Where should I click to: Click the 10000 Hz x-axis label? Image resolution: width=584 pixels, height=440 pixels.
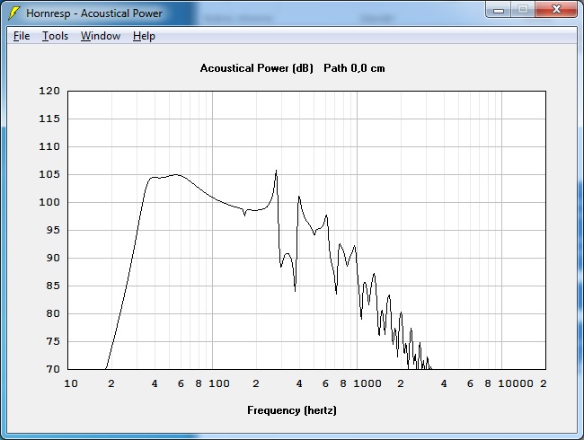[x=516, y=383]
